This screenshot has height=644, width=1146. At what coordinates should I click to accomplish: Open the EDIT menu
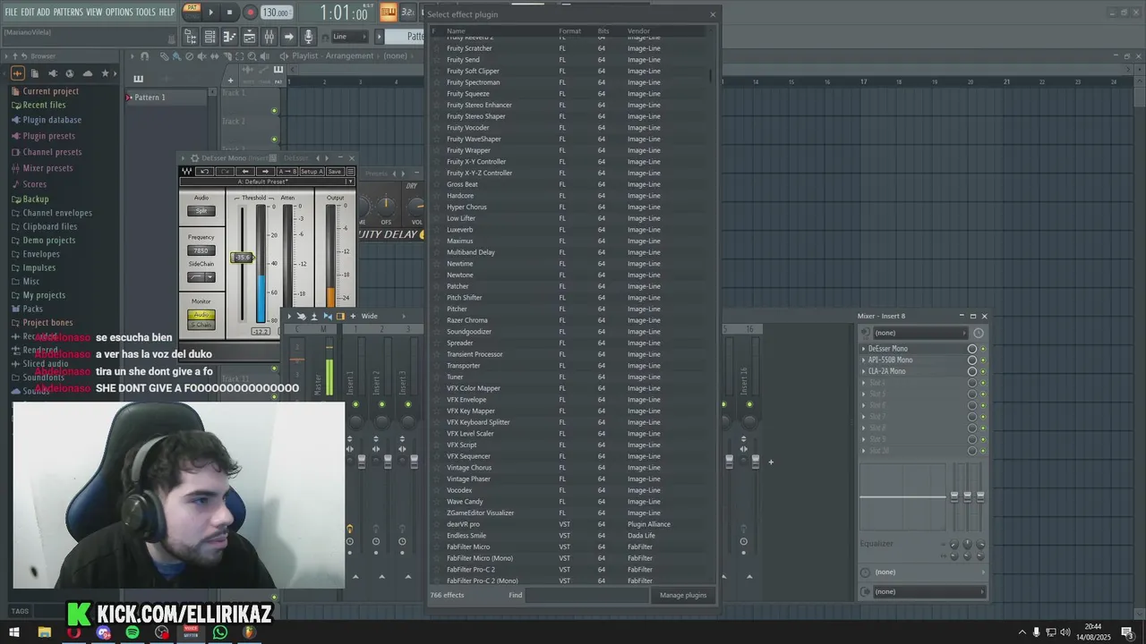pyautogui.click(x=28, y=12)
